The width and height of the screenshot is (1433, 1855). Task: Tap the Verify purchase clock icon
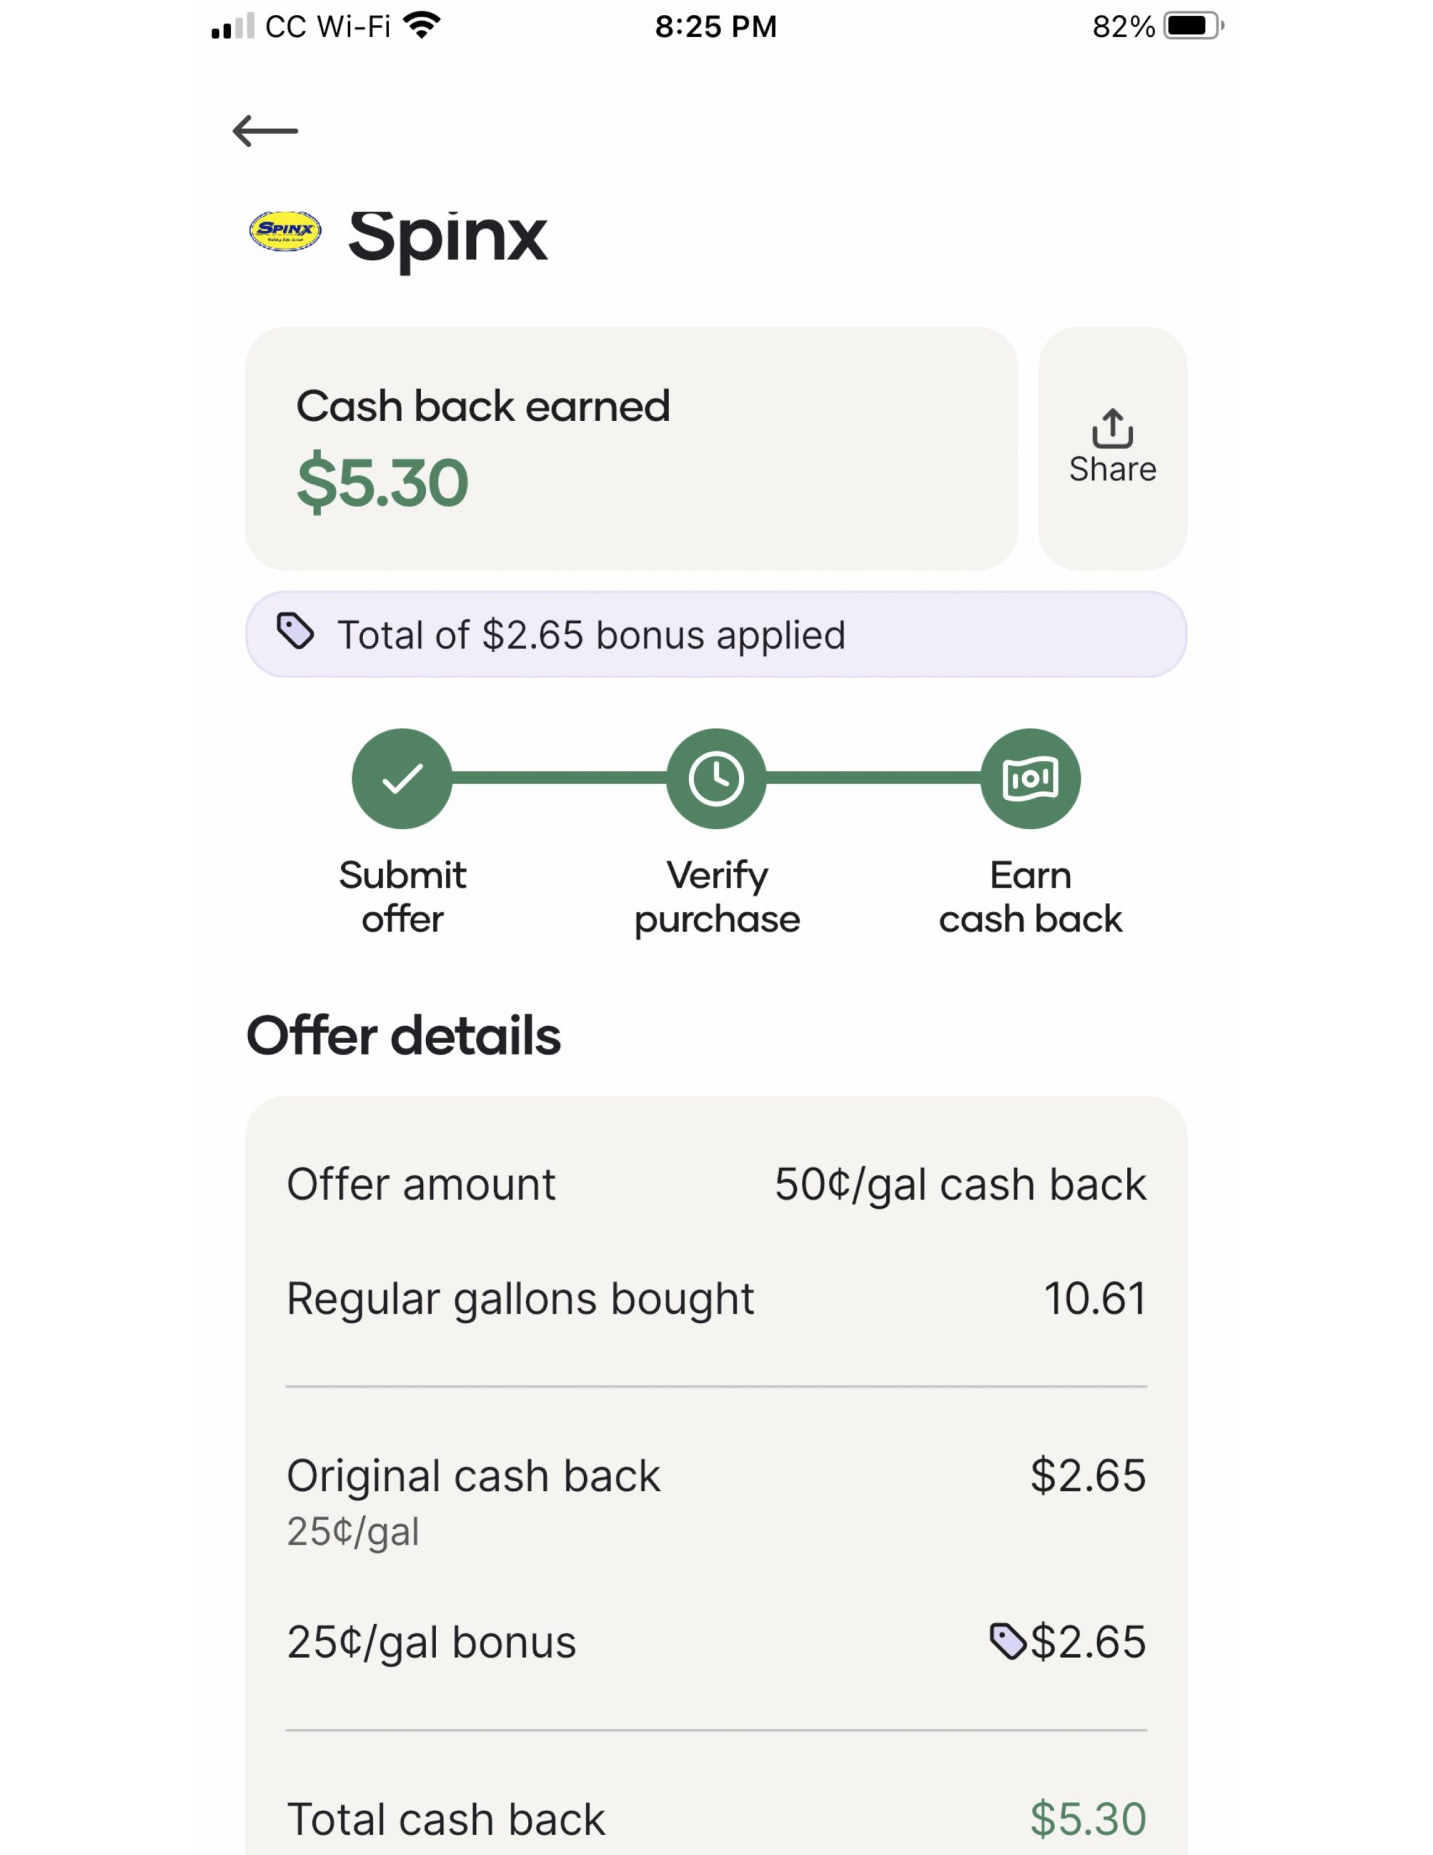(716, 778)
